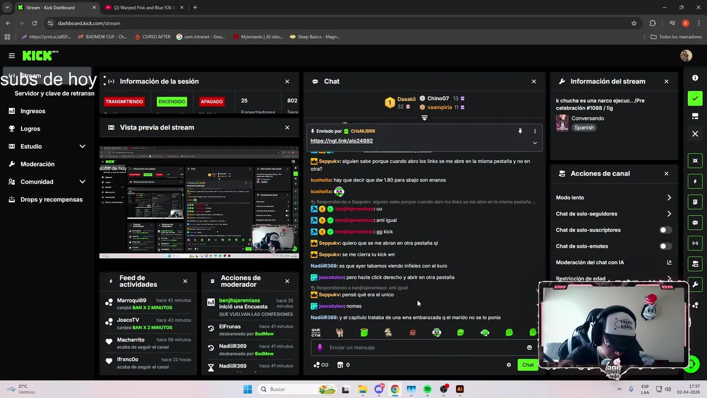Expand Modo lento options
Image resolution: width=707 pixels, height=398 pixels.
pos(669,197)
